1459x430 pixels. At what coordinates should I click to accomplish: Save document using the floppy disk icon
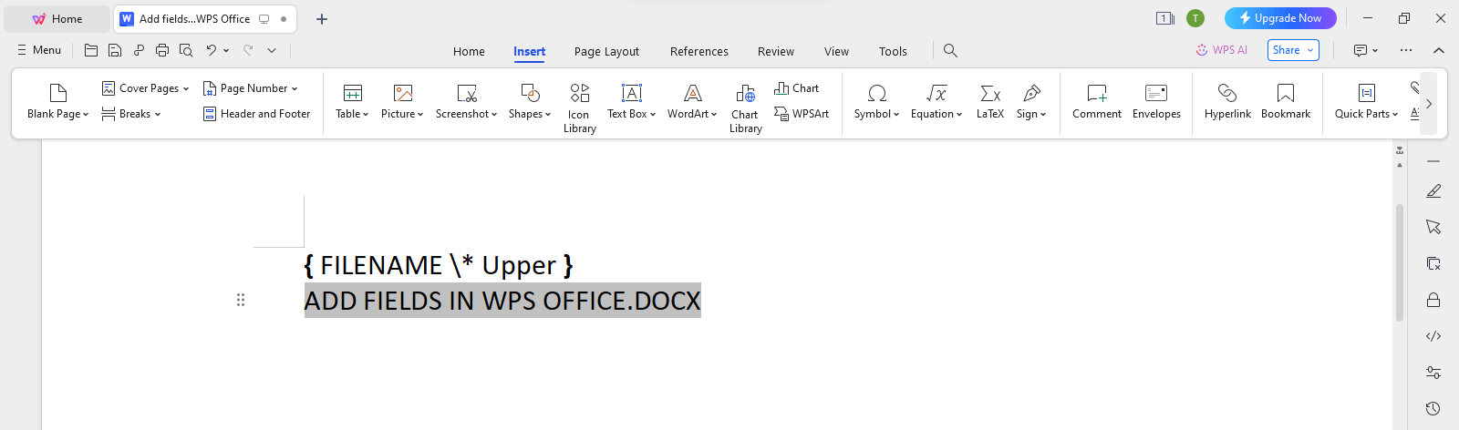(115, 50)
